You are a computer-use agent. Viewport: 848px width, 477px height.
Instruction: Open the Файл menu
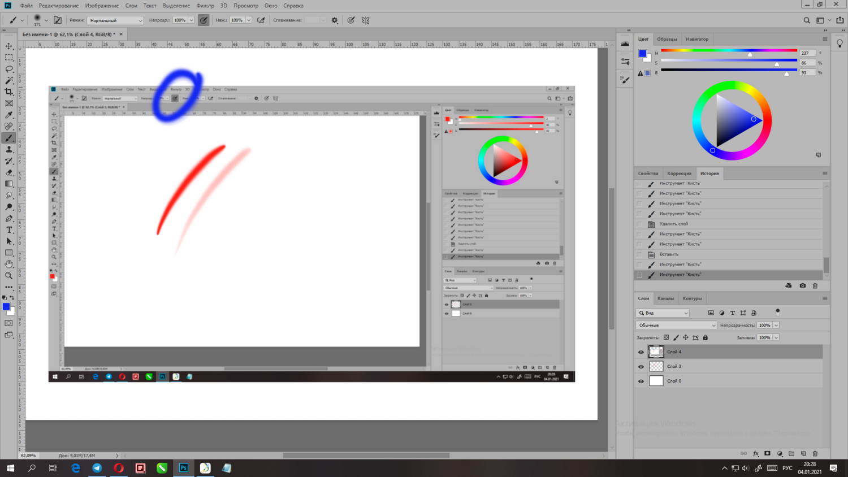click(x=27, y=6)
